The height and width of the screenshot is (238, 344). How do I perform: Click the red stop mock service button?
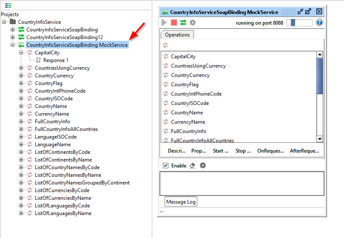coord(174,23)
